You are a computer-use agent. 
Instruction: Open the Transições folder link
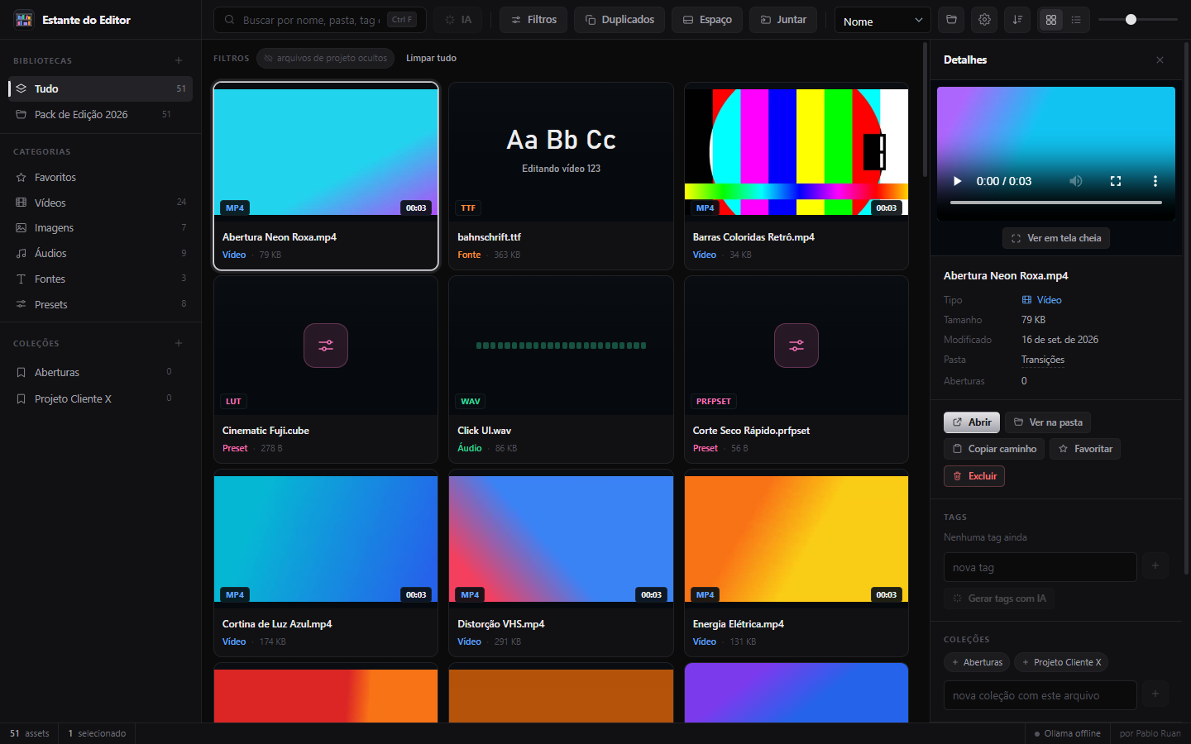(1043, 360)
